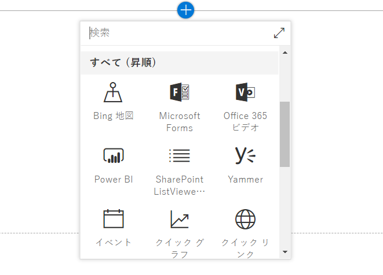Click the Yammer label text
Viewport: 383px width, 275px height.
point(245,179)
